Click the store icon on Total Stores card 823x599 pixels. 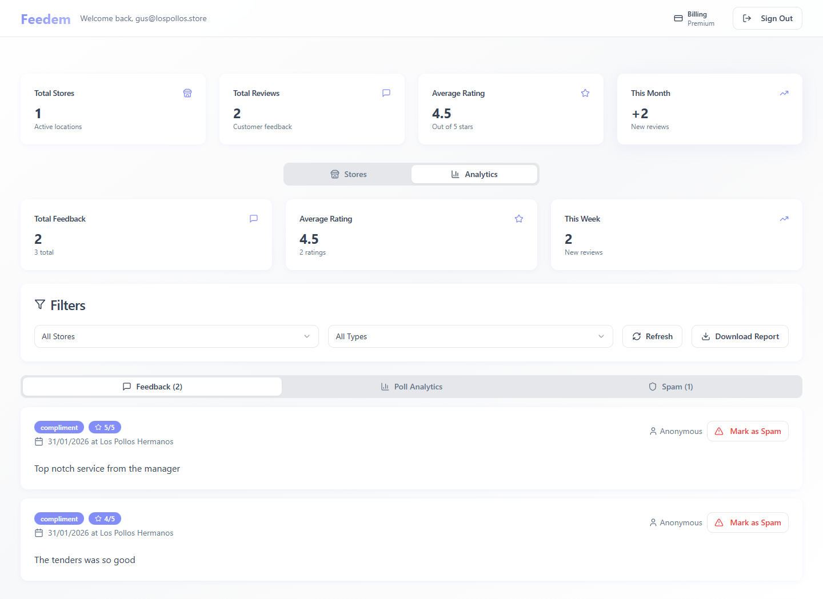click(x=187, y=93)
